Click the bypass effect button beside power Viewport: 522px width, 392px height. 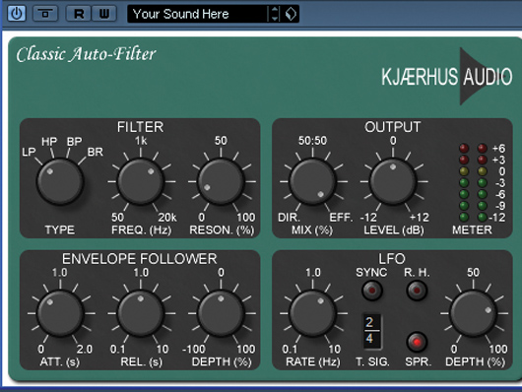(45, 14)
